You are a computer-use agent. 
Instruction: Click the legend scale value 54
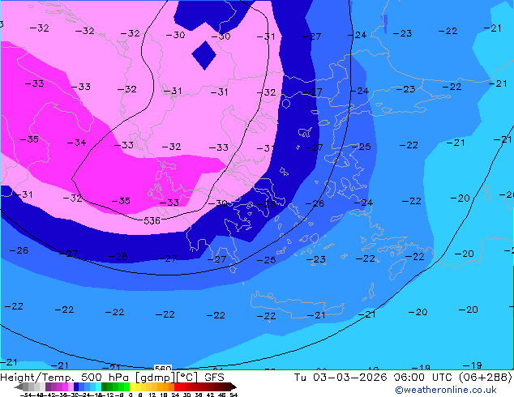[233, 395]
